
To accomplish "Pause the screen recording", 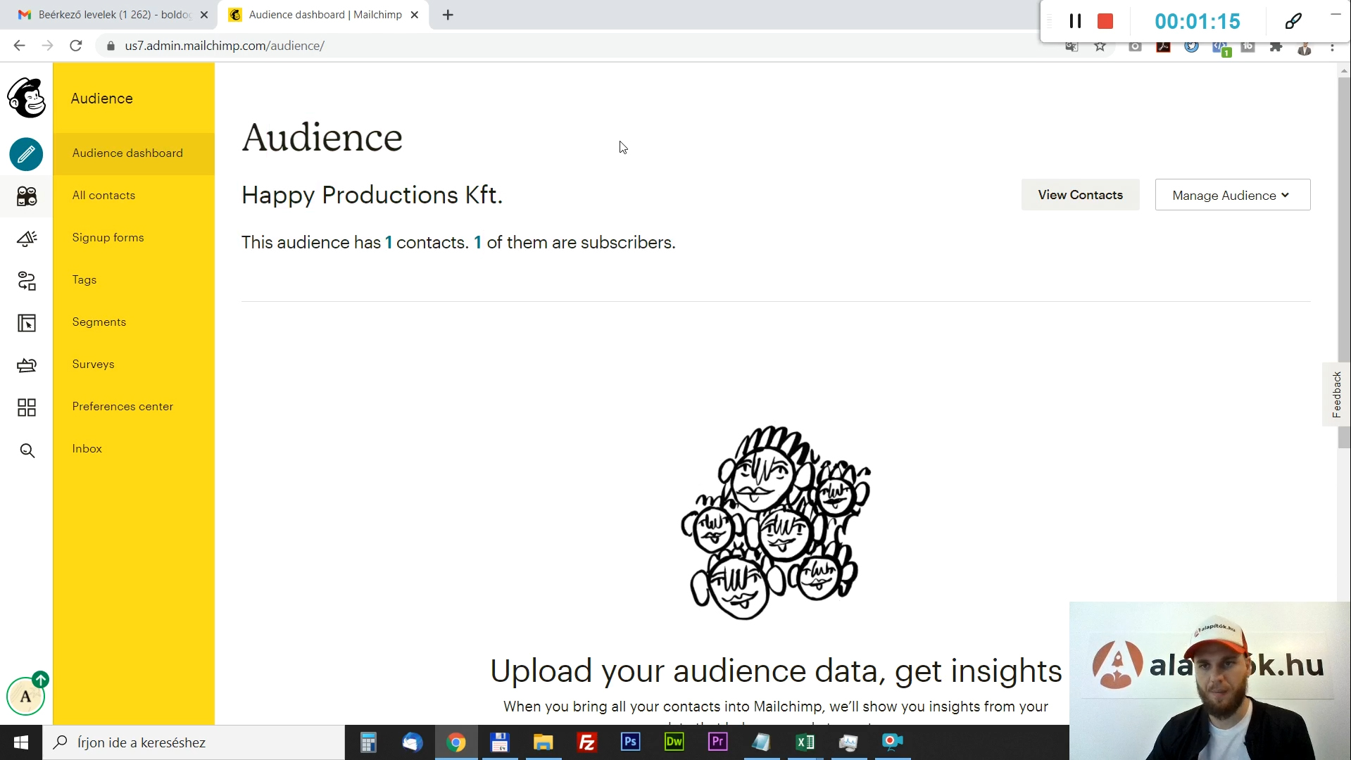I will [1075, 21].
